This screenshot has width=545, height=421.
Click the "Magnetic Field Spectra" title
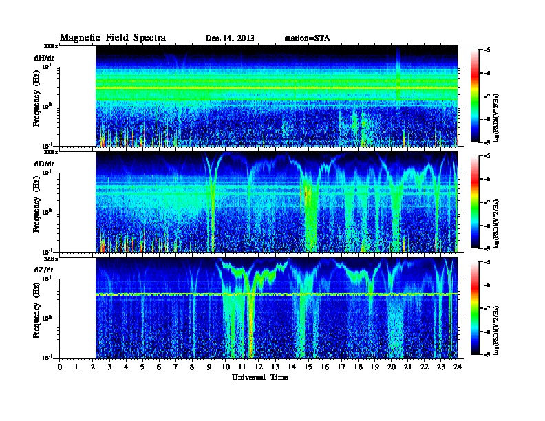tap(113, 38)
